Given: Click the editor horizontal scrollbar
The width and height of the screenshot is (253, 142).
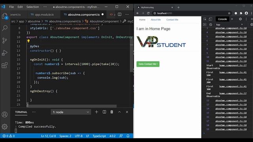Looking at the screenshot, I should coord(72,106).
